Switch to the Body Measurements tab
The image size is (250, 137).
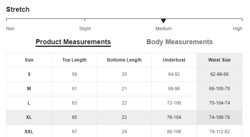click(180, 42)
